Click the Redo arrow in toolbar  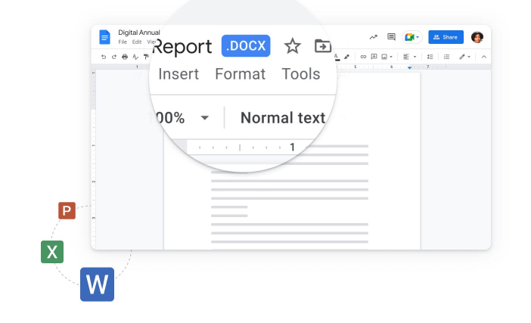(114, 57)
